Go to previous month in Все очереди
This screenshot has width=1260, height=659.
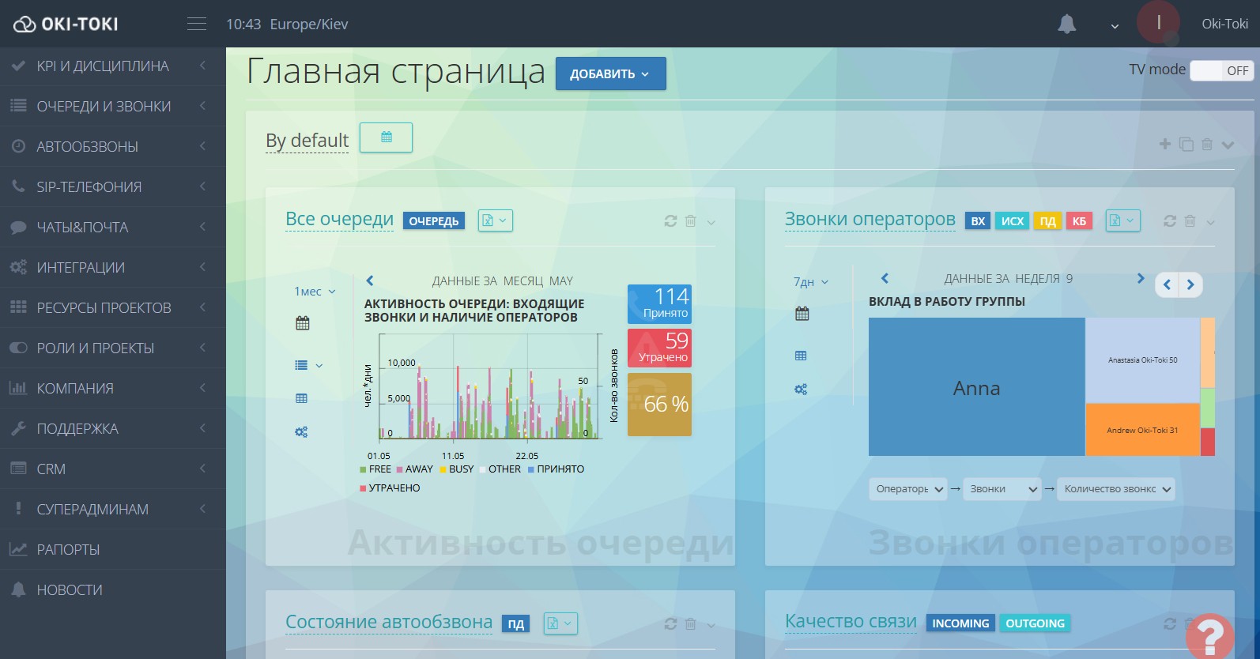370,281
